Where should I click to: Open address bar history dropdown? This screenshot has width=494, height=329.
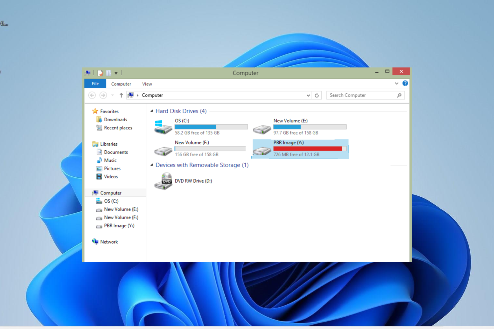click(x=308, y=95)
